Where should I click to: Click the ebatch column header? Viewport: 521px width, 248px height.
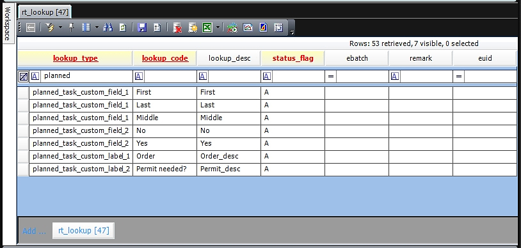[357, 58]
